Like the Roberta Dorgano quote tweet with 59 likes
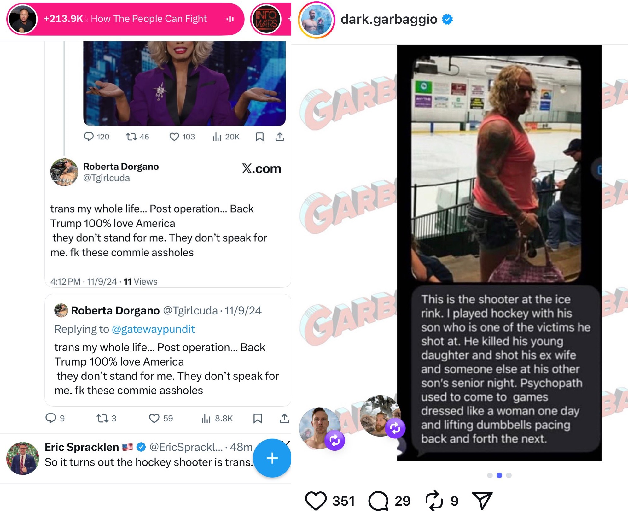This screenshot has height=511, width=628. (x=161, y=418)
